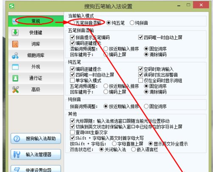This screenshot has height=172, width=213.
Task: Switch to the 细胞词库 tab
Action: coord(36,55)
